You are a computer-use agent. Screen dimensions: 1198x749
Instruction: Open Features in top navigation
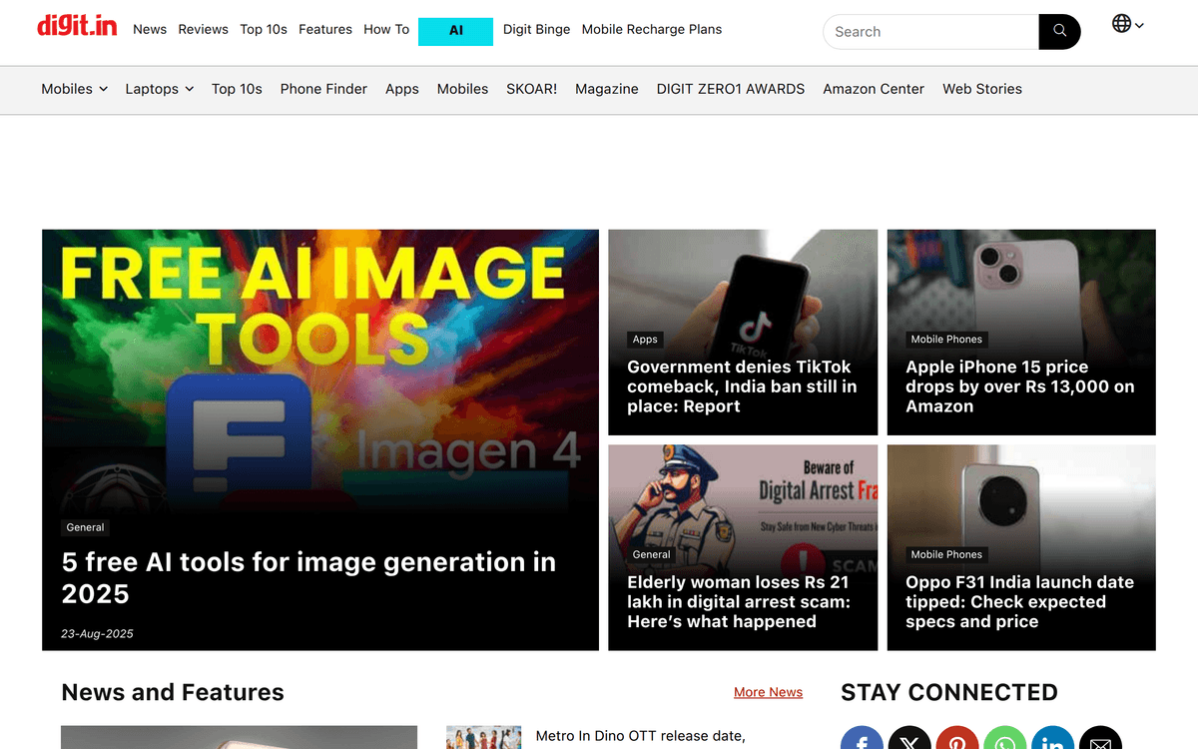[x=325, y=29]
